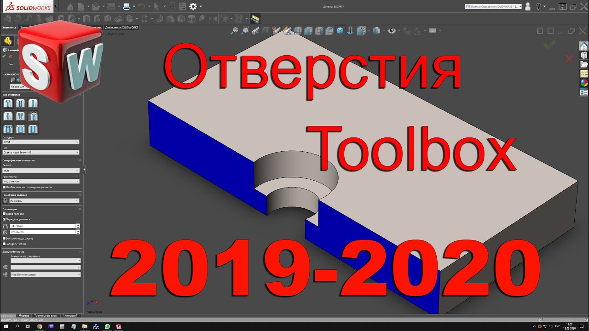Enable 'Зенковка под головку' checkbox
Image resolution: width=589 pixels, height=331 pixels.
click(x=4, y=238)
